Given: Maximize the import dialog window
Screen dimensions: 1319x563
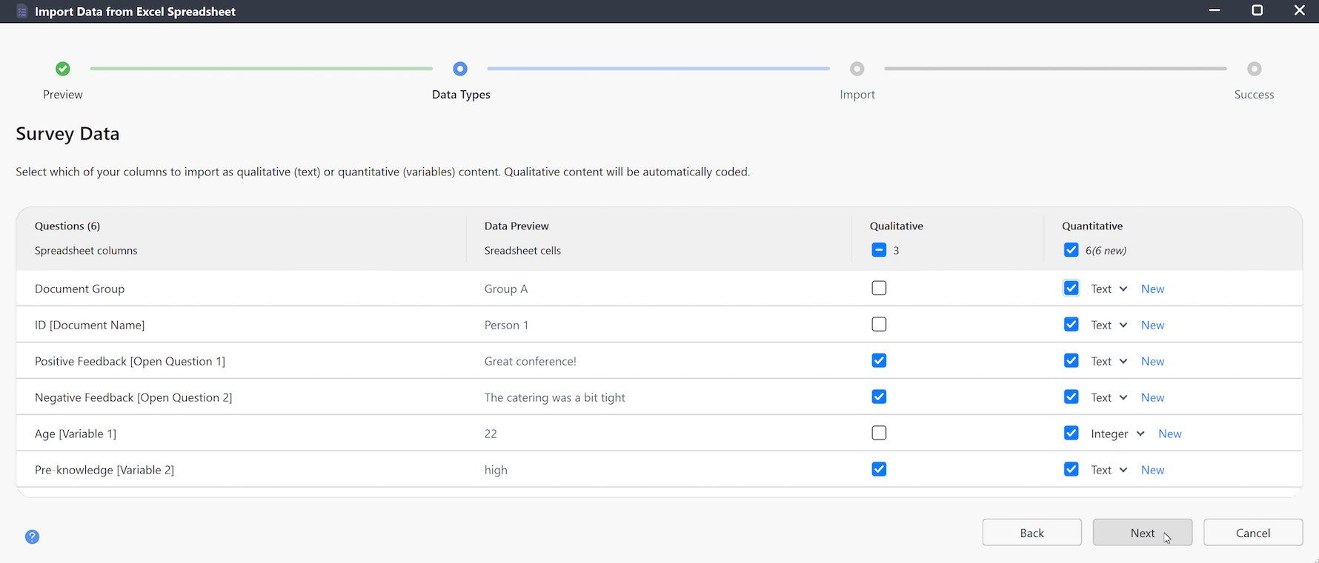Looking at the screenshot, I should tap(1257, 10).
